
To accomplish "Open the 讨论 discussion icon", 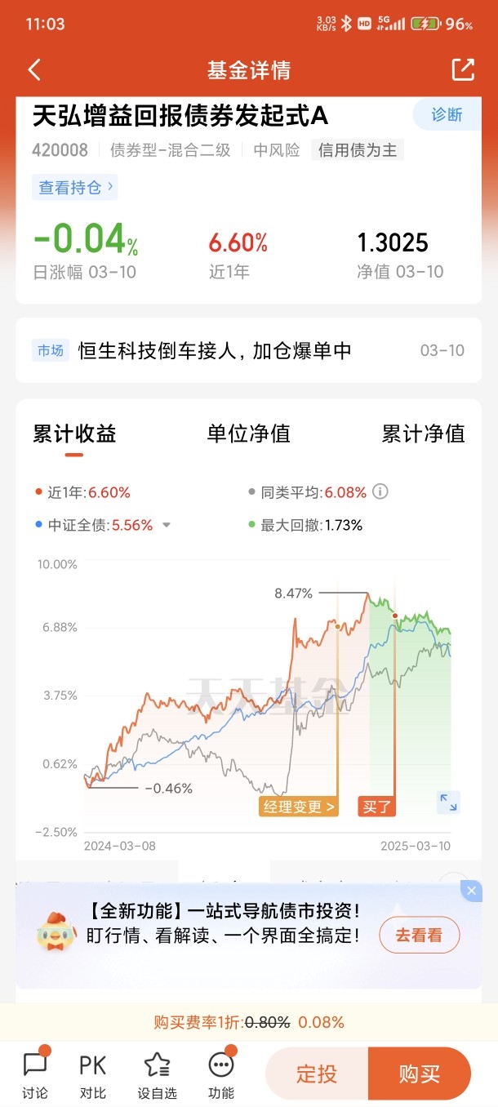I will (35, 1074).
